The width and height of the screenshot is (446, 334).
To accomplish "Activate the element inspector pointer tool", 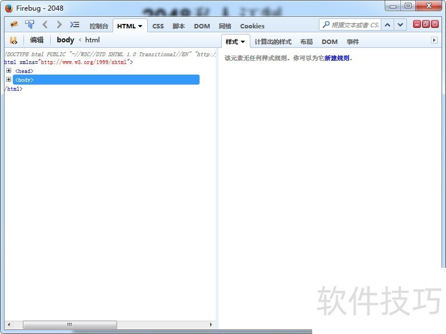I will 30,24.
